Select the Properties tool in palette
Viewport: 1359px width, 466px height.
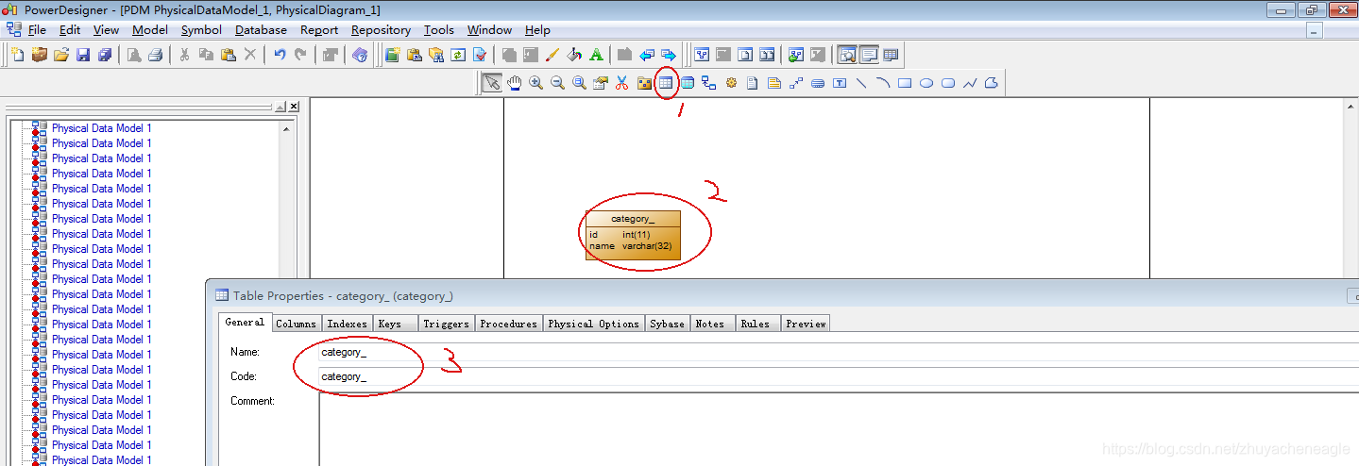tap(601, 83)
